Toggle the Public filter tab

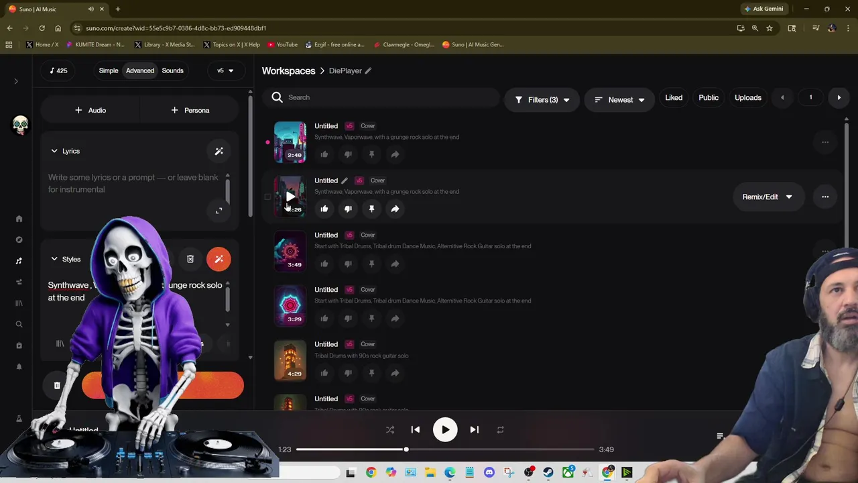tap(709, 98)
